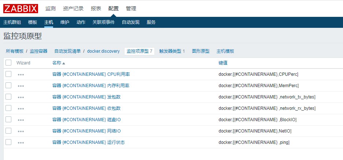Click 监控容器 breadcrumb link
This screenshot has height=160, width=343.
(38, 51)
